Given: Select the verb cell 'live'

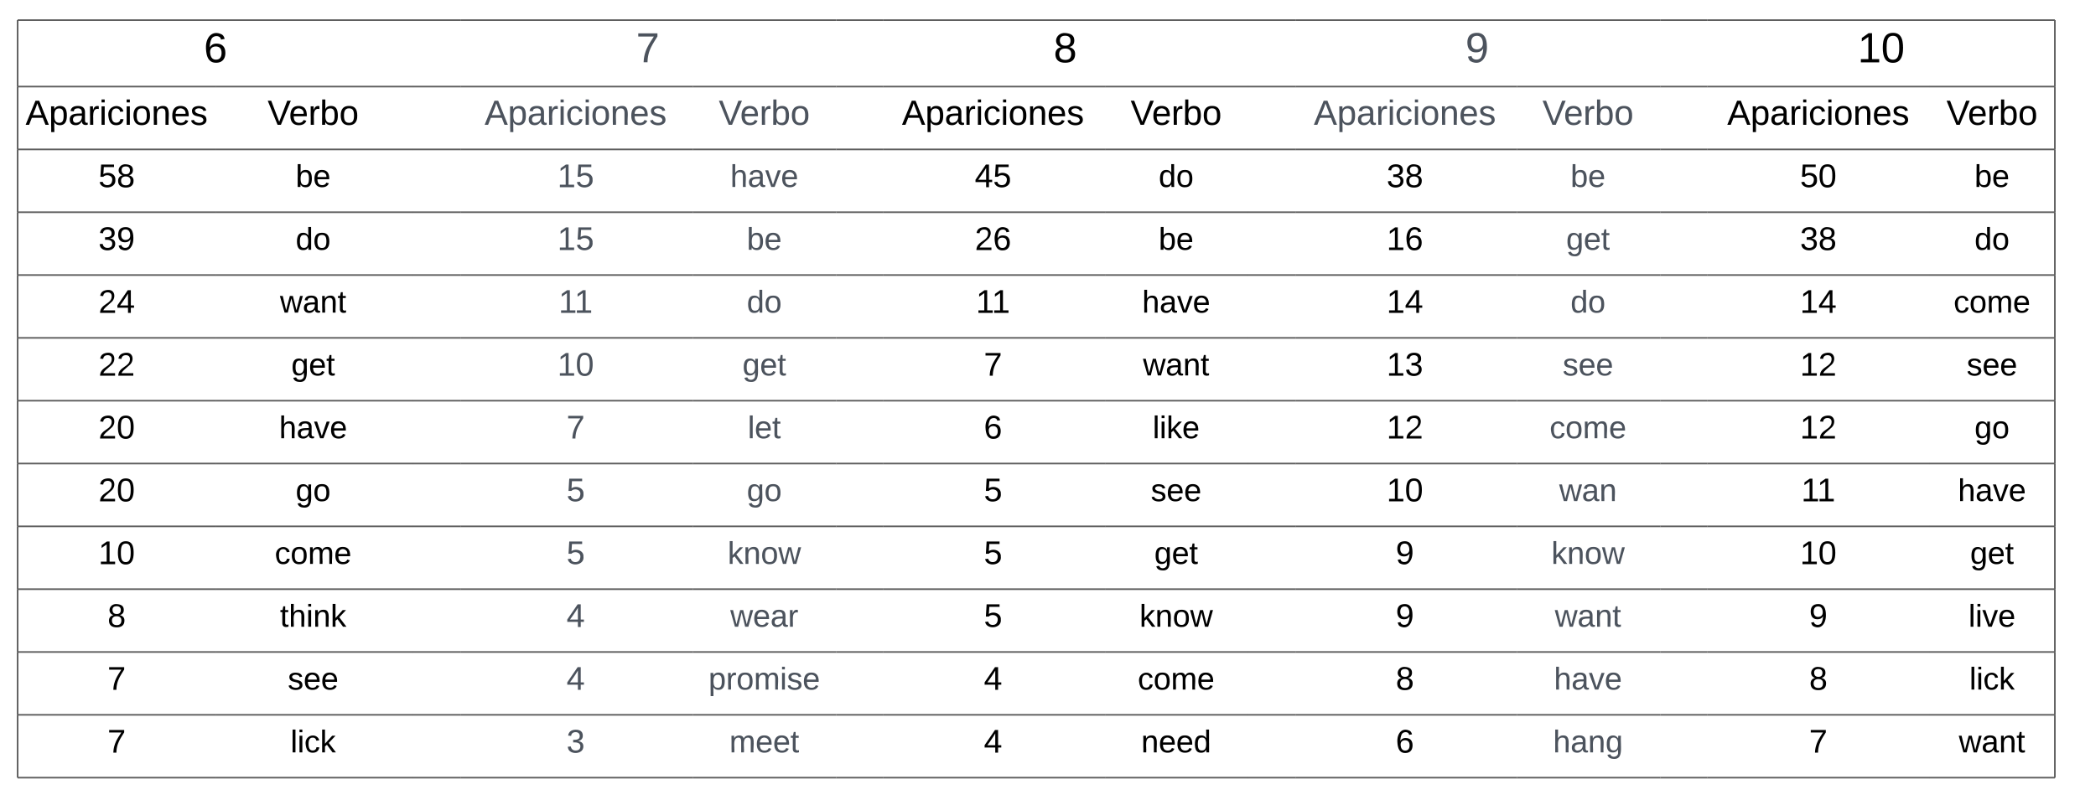Looking at the screenshot, I should 1991,617.
